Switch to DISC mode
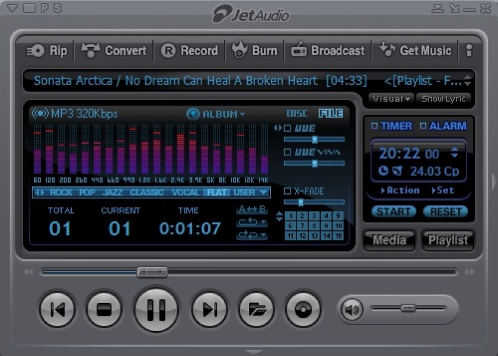Screen dimensions: 498x356 297,113
